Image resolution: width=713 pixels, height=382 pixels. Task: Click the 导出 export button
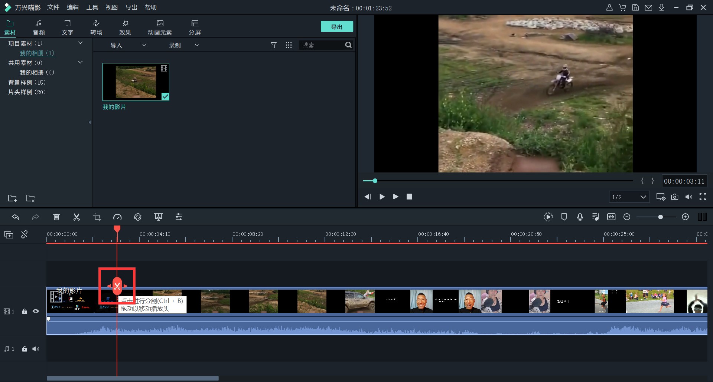click(337, 27)
